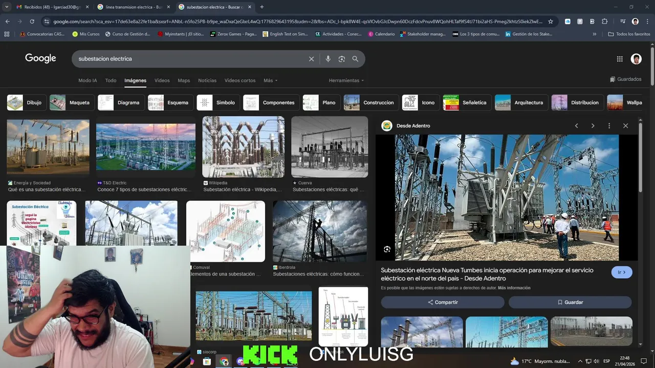
Task: Click the Guardar button in preview
Action: 570,302
